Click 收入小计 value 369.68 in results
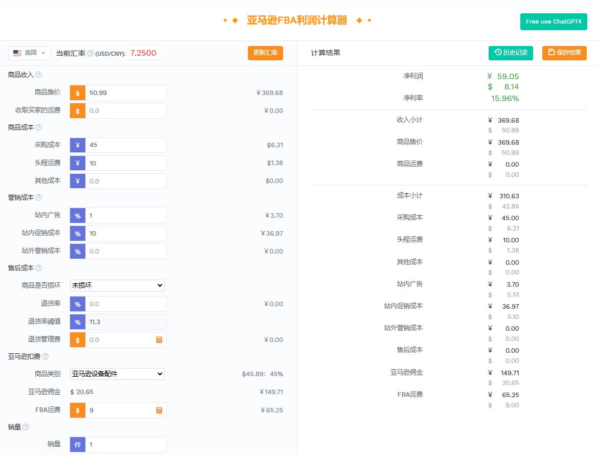 pos(509,121)
